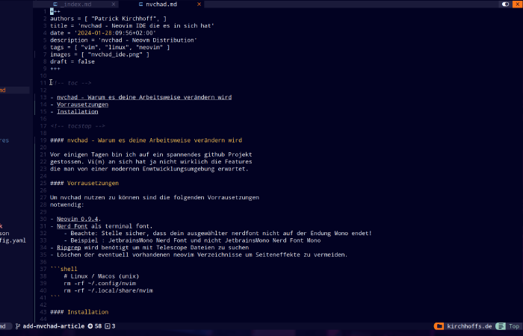Click kirchhoffs.de directory in statusline
Image resolution: width=523 pixels, height=336 pixels.
[469, 326]
